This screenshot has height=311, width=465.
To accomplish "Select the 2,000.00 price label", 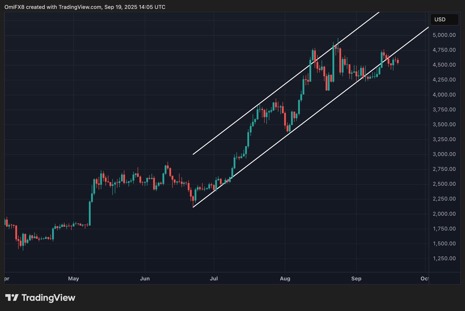I will (x=445, y=214).
